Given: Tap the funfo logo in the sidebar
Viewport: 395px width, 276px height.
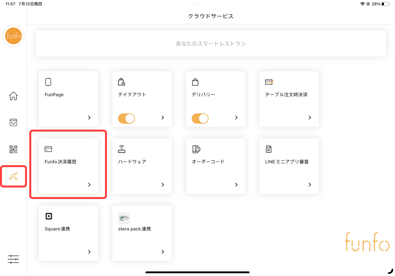Looking at the screenshot, I should (x=13, y=36).
